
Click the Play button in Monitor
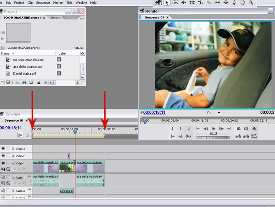(x=213, y=129)
